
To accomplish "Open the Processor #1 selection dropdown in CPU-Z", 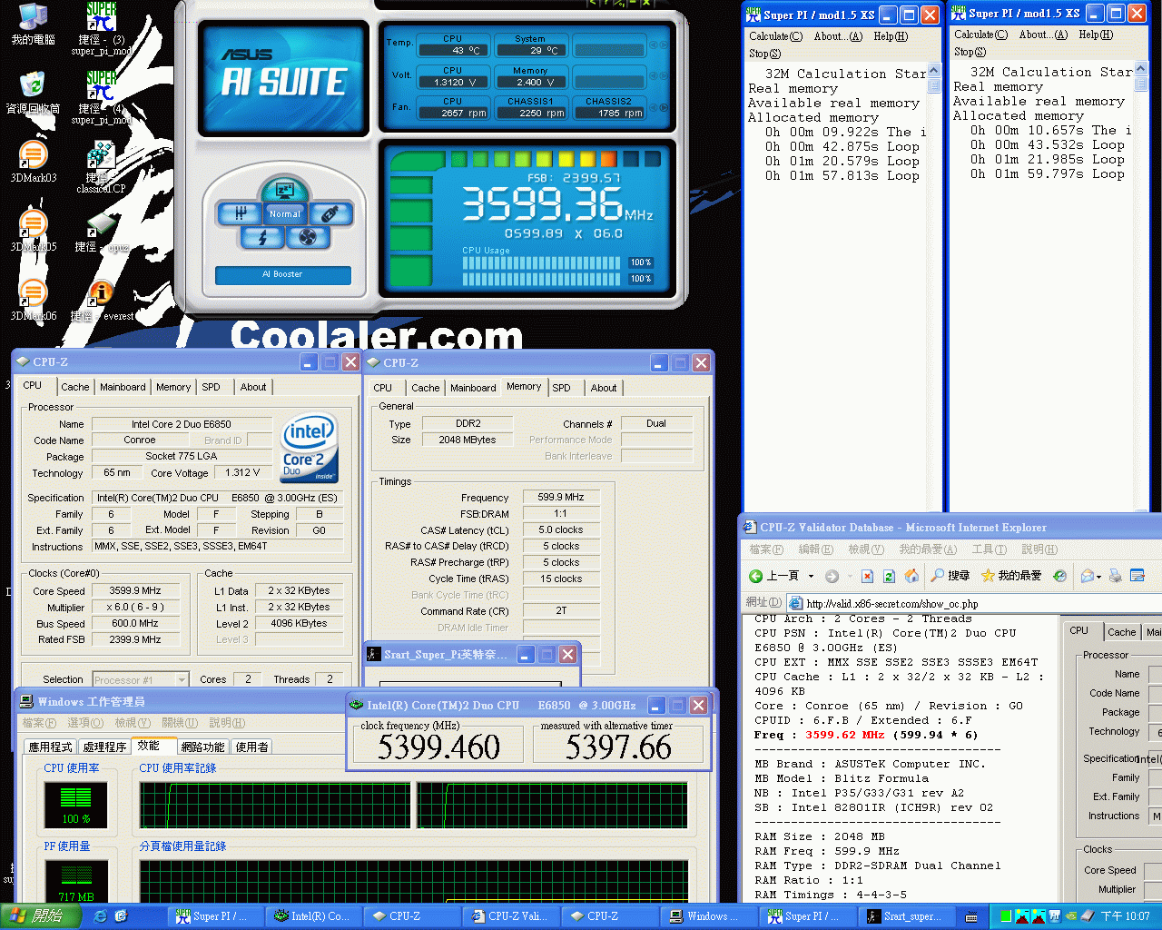I will (x=184, y=679).
